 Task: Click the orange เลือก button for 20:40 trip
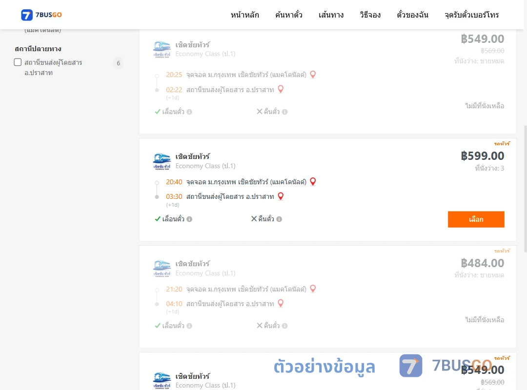476,219
